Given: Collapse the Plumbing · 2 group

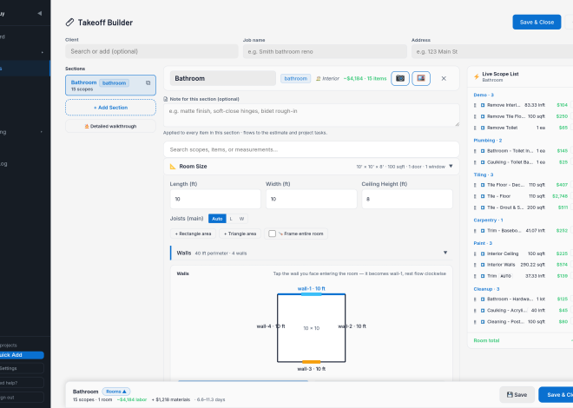Looking at the screenshot, I should tap(488, 141).
